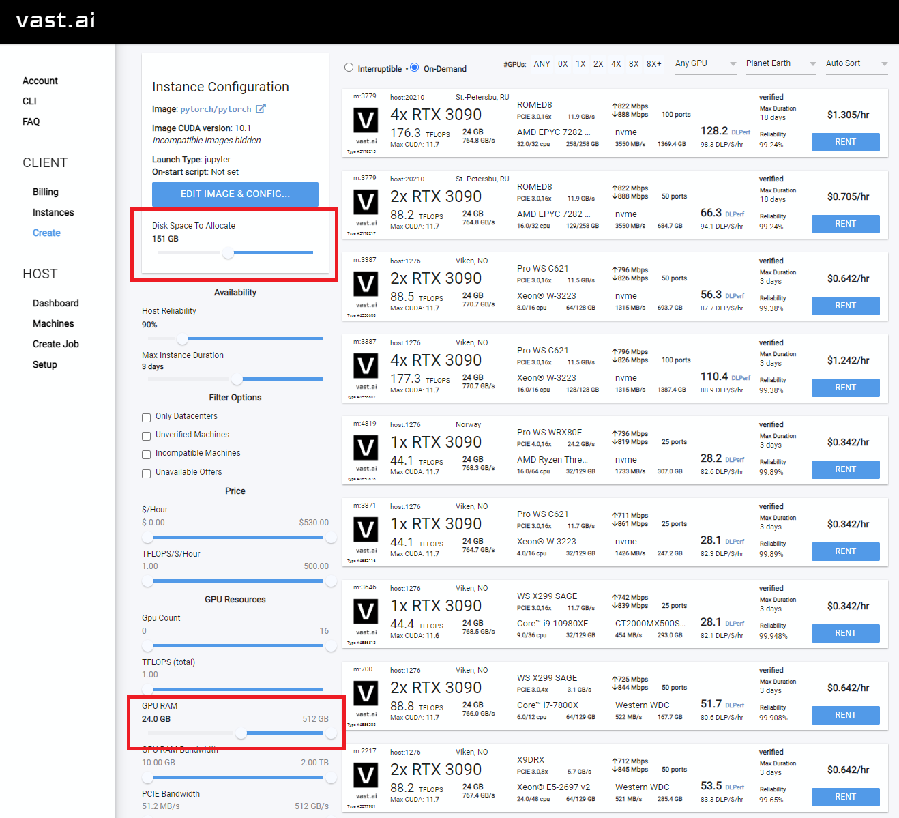899x818 pixels.
Task: Rent the 4x RTX 3090 at $1.242/hr
Action: 846,388
